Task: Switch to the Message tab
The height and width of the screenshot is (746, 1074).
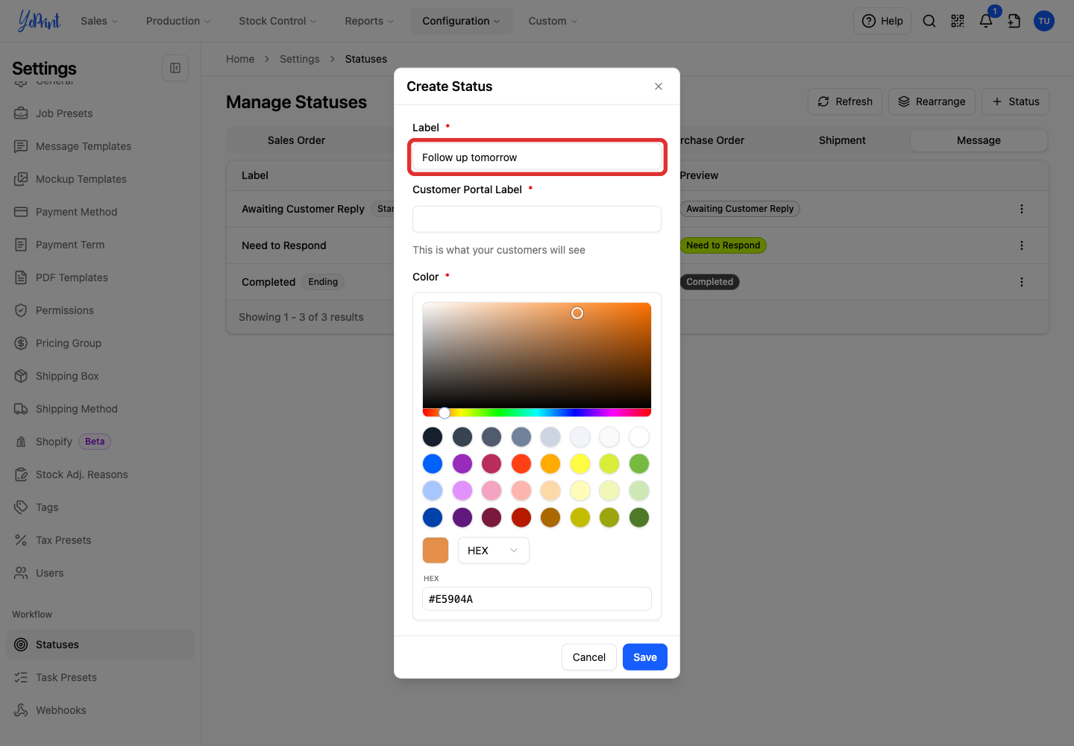Action: (x=979, y=140)
